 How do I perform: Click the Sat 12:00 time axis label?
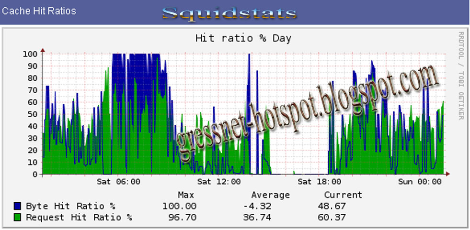coord(219,182)
